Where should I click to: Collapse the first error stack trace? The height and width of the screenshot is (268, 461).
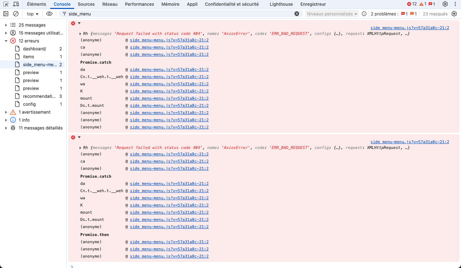(x=79, y=23)
